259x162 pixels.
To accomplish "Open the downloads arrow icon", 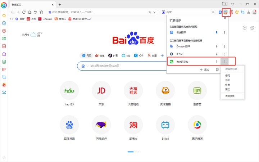I will coord(249,12).
